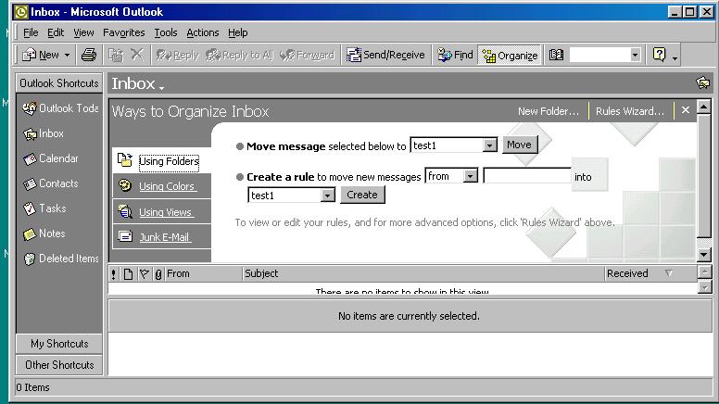
Task: Open the Help menu
Action: click(237, 32)
